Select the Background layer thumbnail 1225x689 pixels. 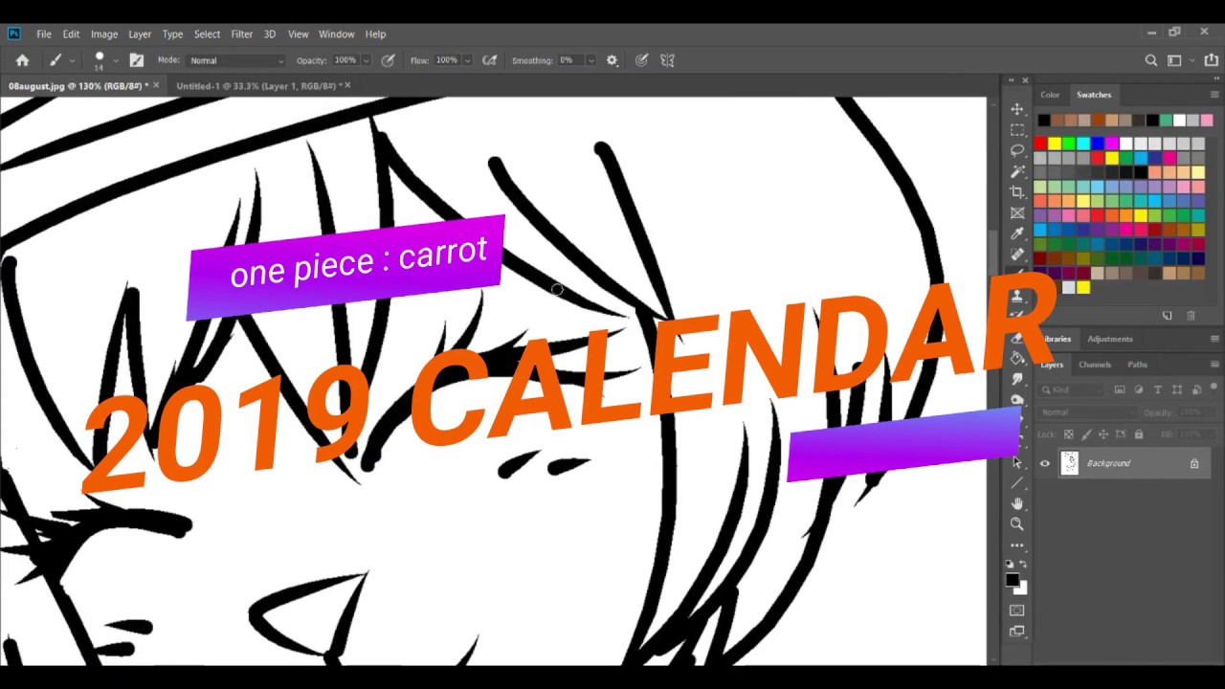click(1069, 463)
